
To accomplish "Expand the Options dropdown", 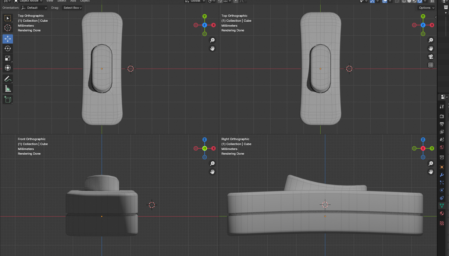I will 426,8.
